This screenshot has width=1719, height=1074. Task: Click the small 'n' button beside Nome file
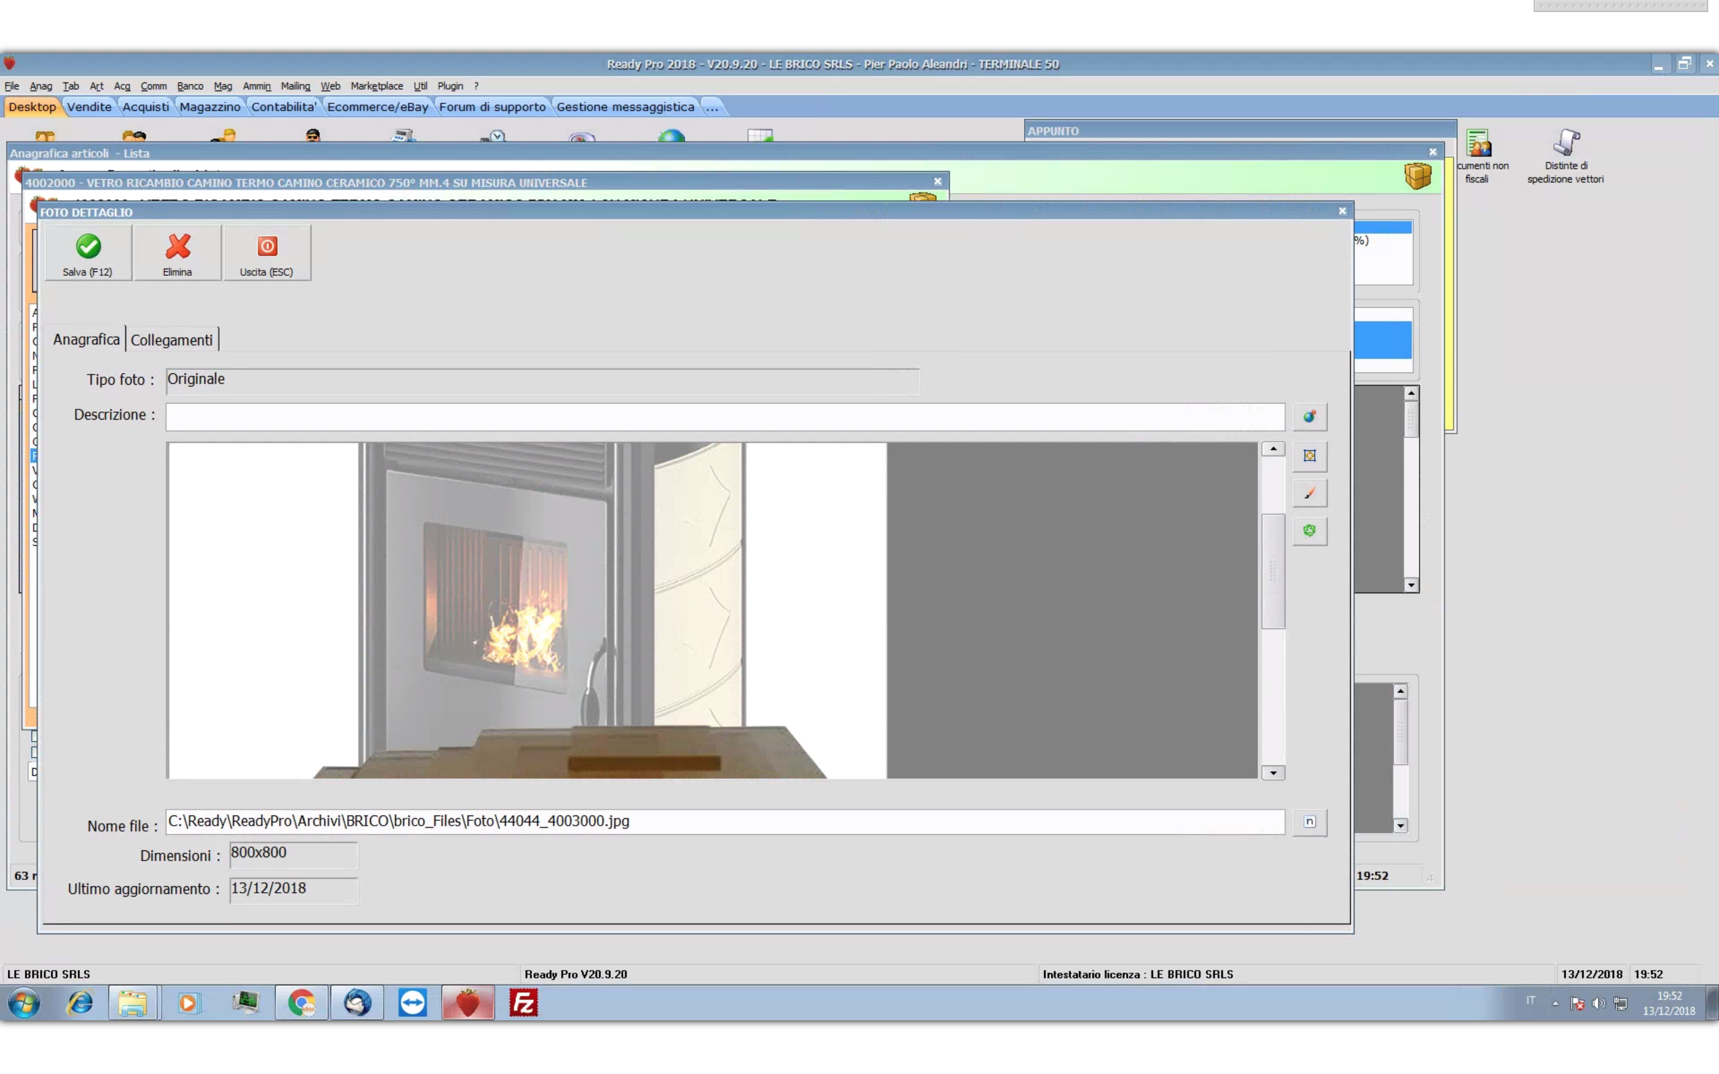click(x=1309, y=822)
